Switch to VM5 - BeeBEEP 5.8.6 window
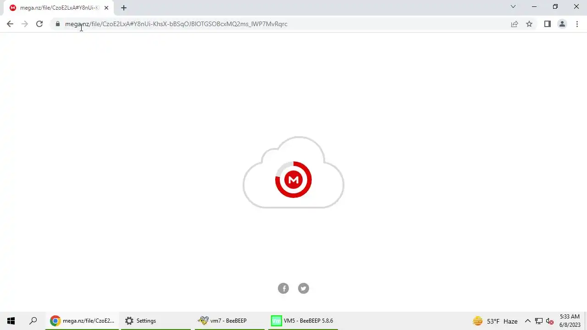 [303, 321]
